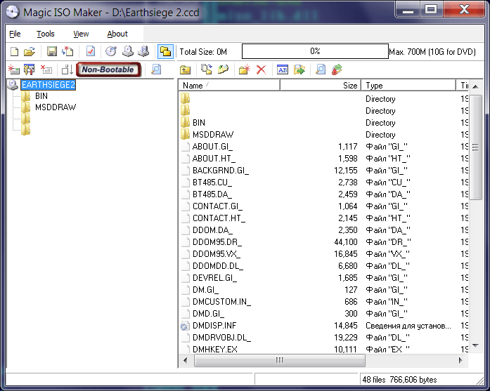The height and width of the screenshot is (391, 490).
Task: Click the left pane magnifier search icon
Action: pos(156,69)
